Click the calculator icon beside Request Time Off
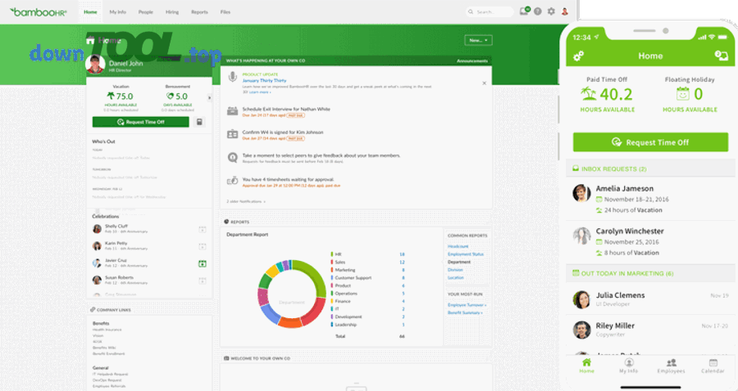The width and height of the screenshot is (738, 391). 198,122
